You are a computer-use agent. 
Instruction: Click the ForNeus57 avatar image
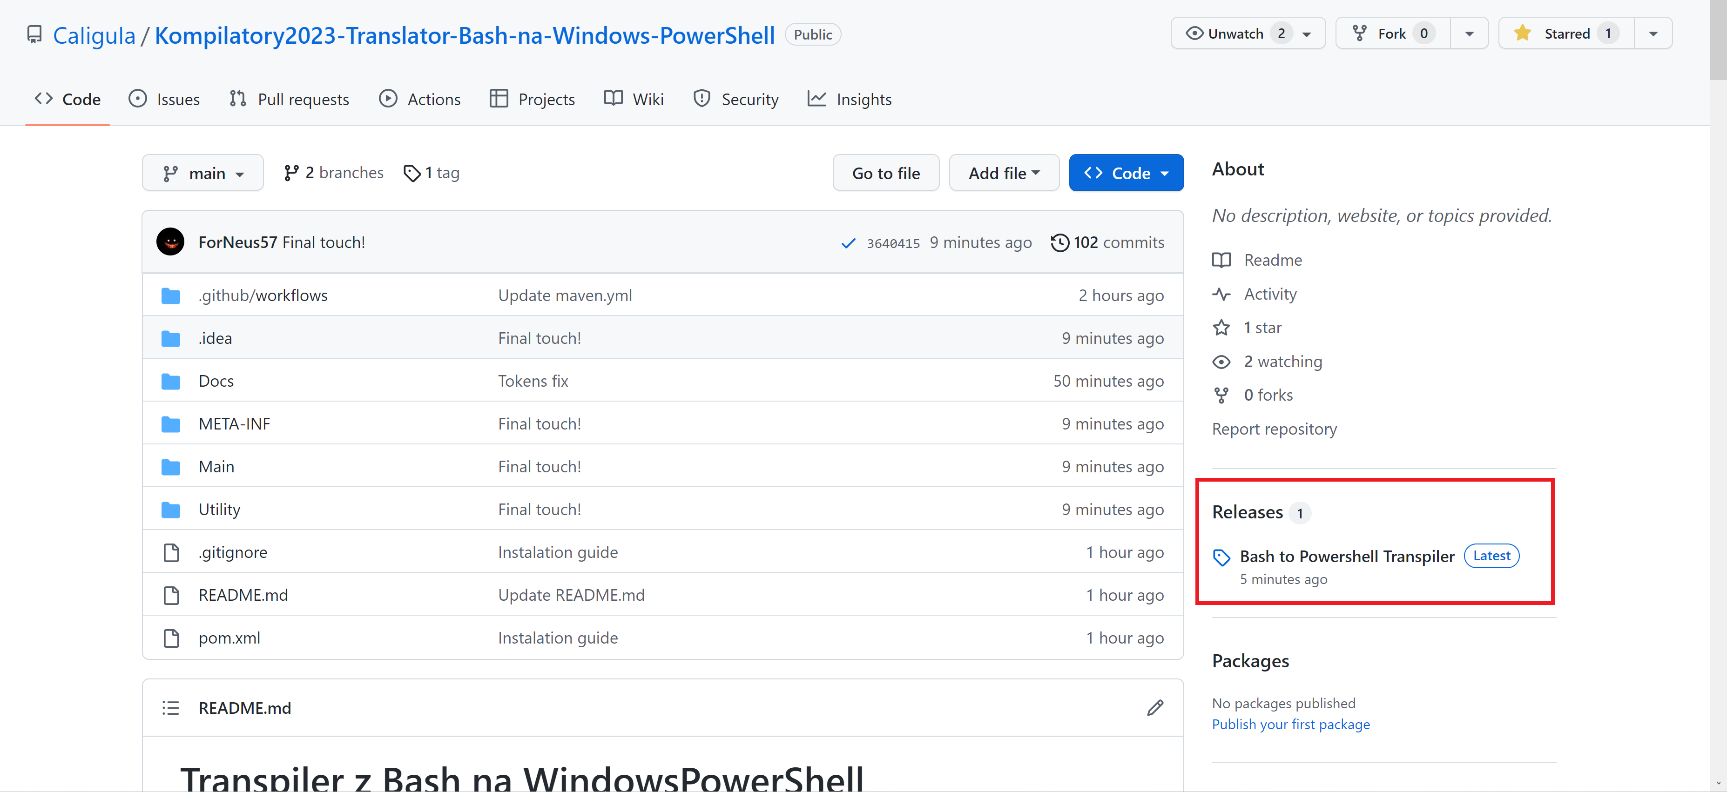170,242
